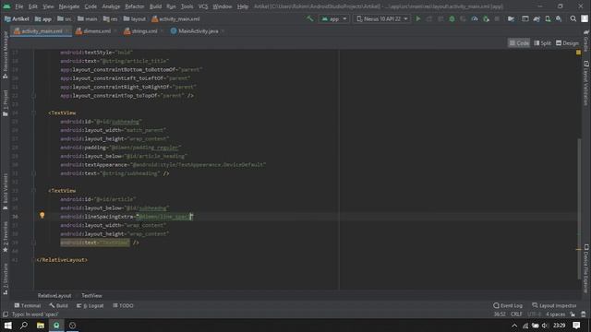The height and width of the screenshot is (332, 591).
Task: Open File Explorer from the taskbar
Action: [41, 326]
